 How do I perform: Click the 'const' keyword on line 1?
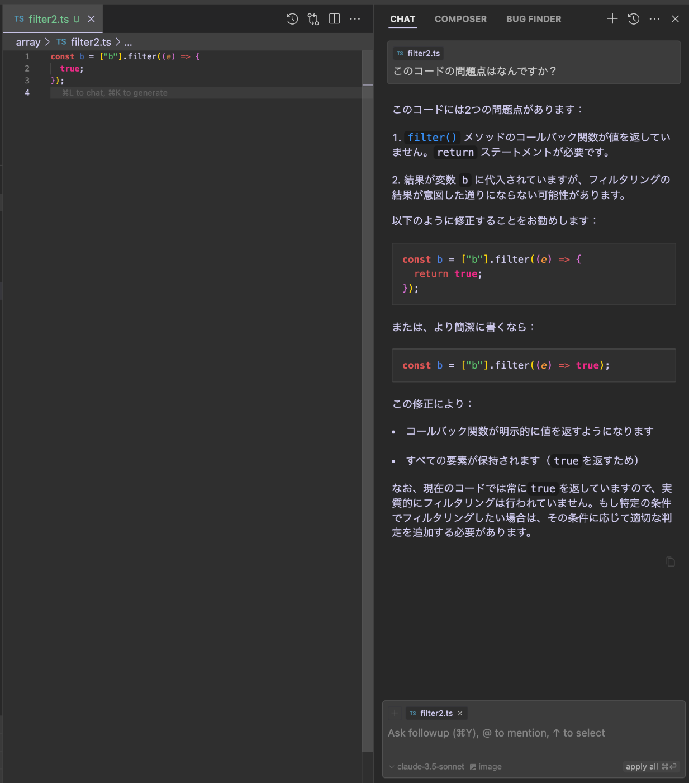(63, 56)
